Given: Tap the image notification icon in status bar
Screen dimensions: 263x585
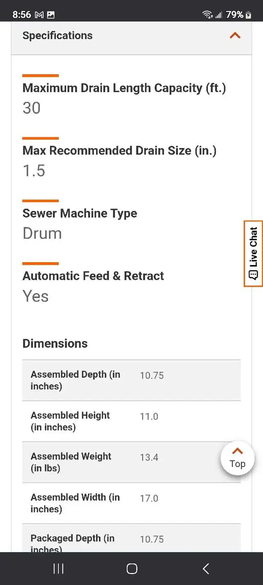Looking at the screenshot, I should [x=51, y=15].
